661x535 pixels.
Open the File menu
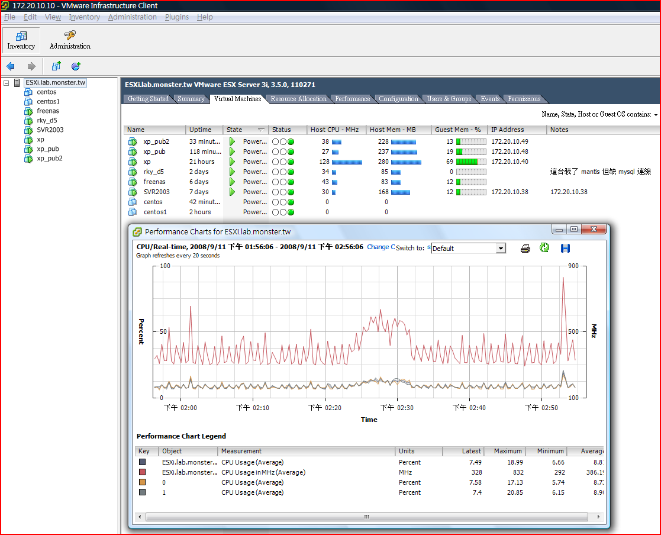coord(9,17)
